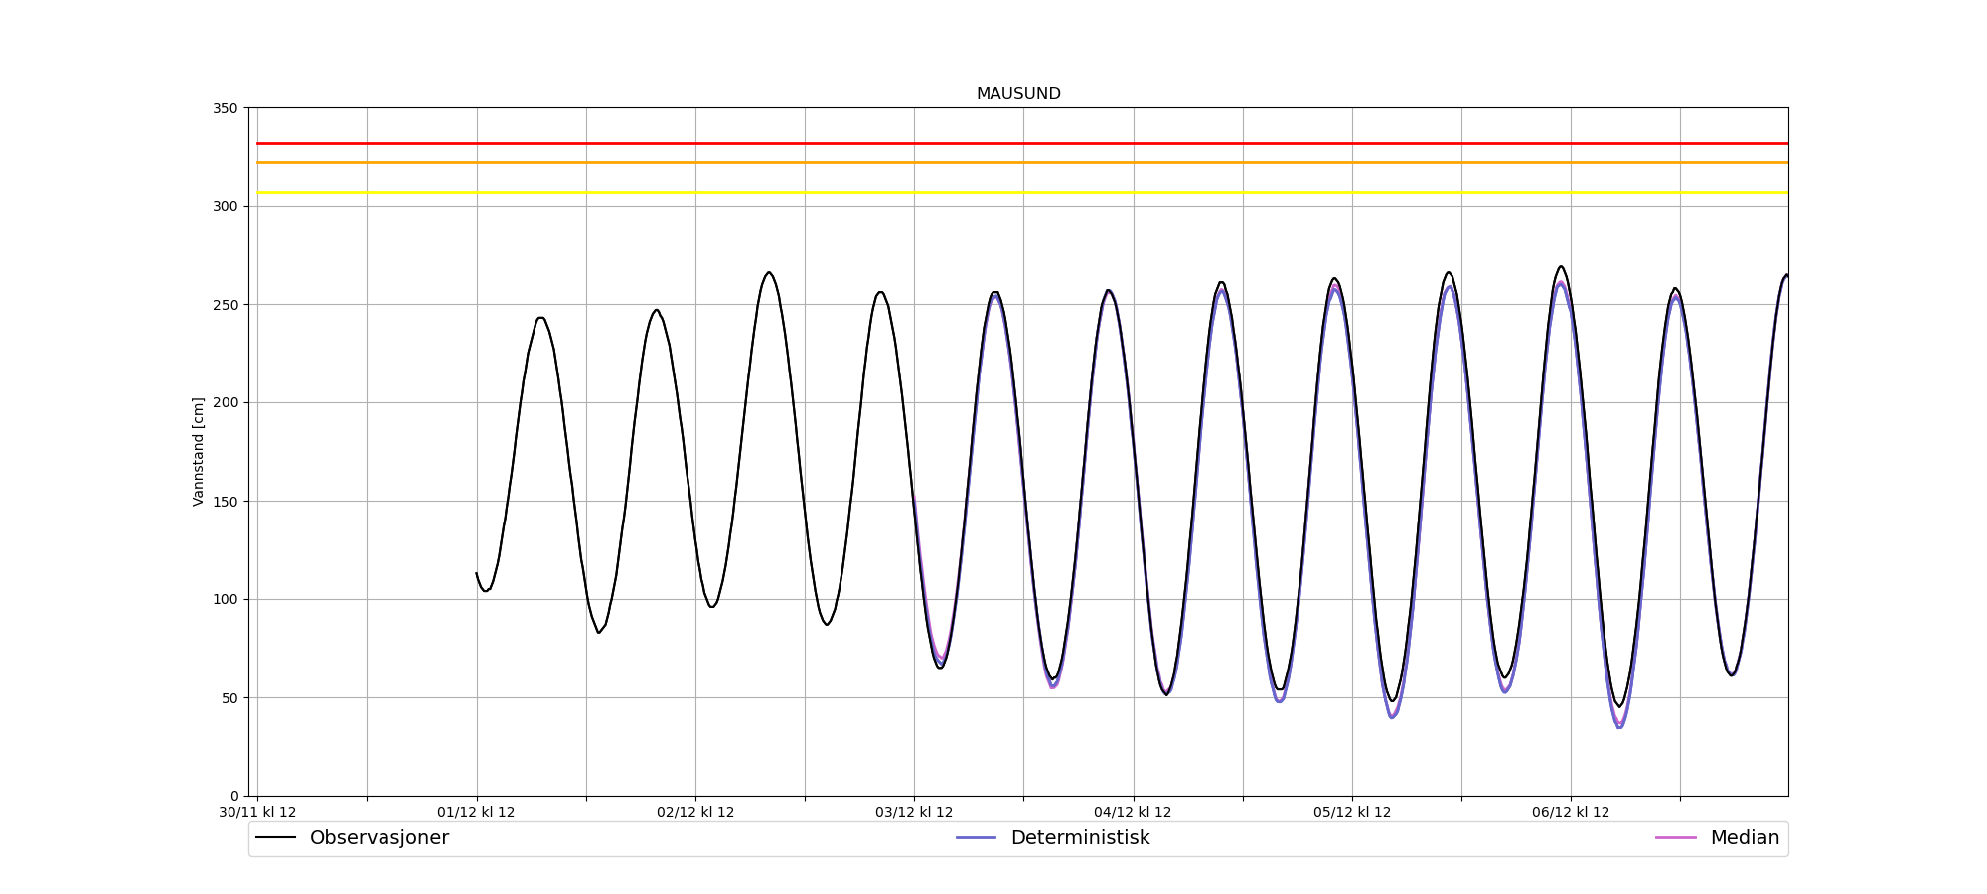
Task: Click the 150 y-axis tick label
Action: point(226,502)
